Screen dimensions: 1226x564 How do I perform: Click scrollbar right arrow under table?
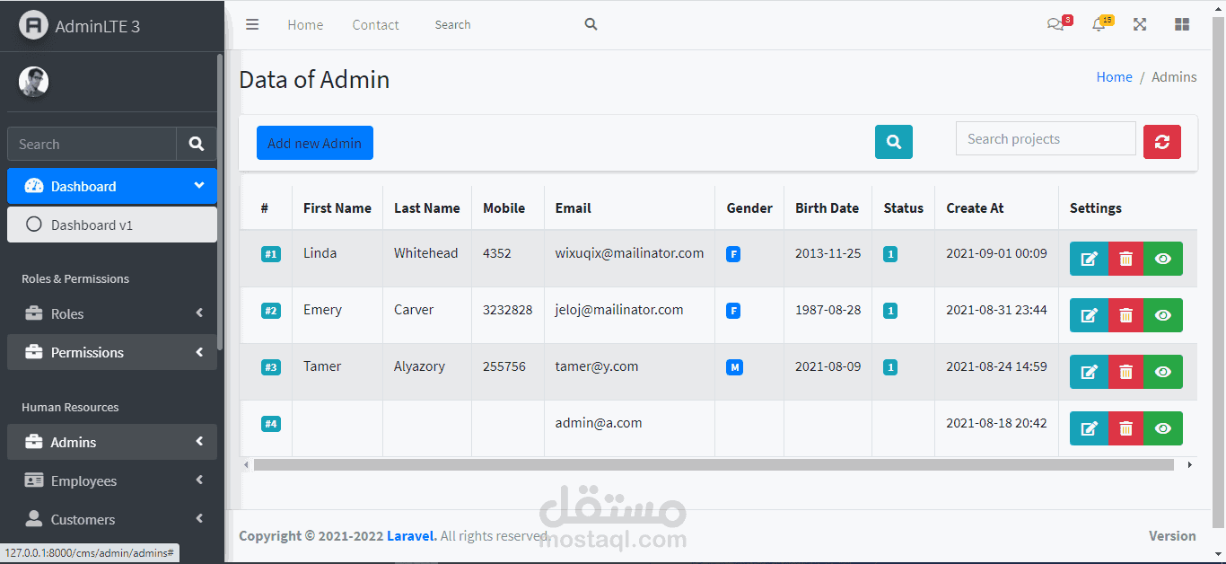click(x=1190, y=465)
